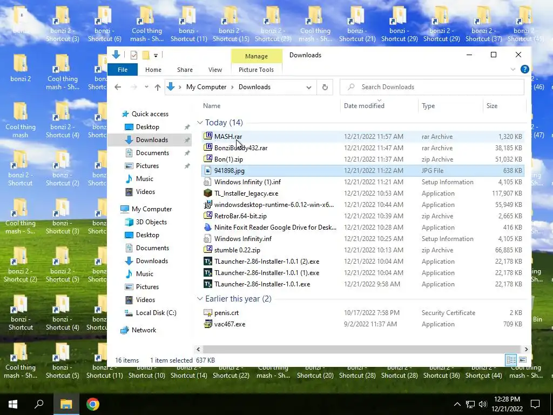Sort by the Size column header

[x=491, y=106]
